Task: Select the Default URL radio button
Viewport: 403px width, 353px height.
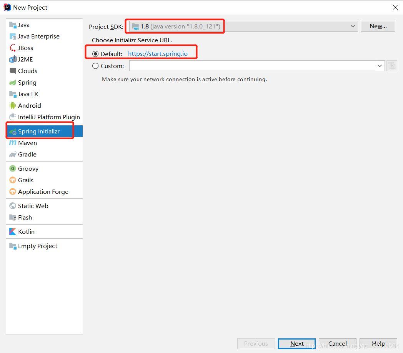Action: click(95, 54)
